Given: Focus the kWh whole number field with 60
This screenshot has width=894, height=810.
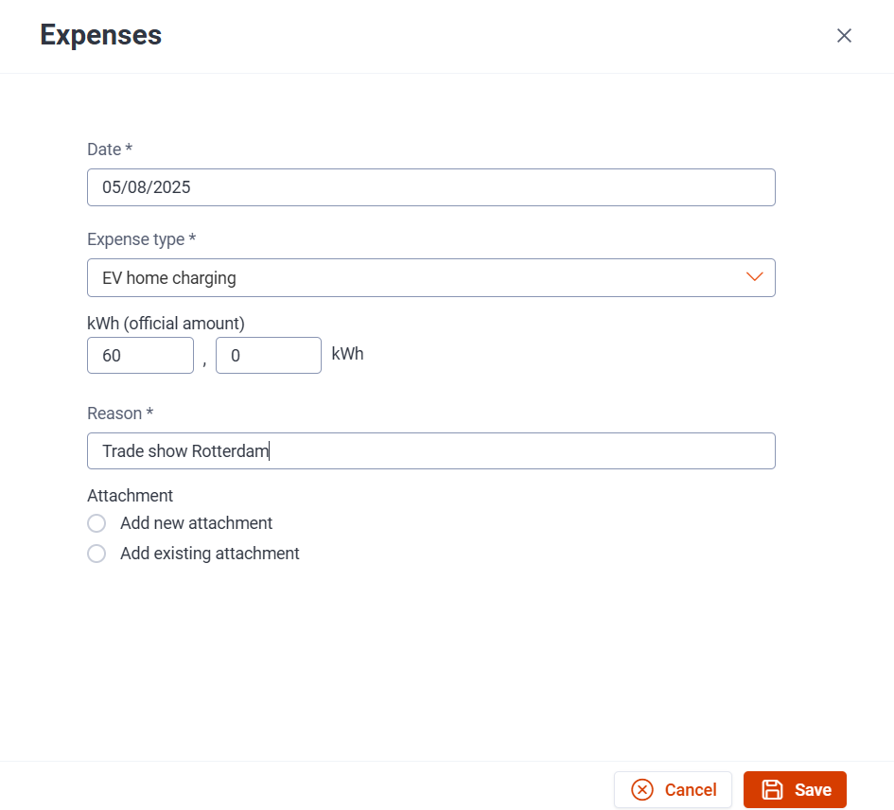Looking at the screenshot, I should 140,356.
